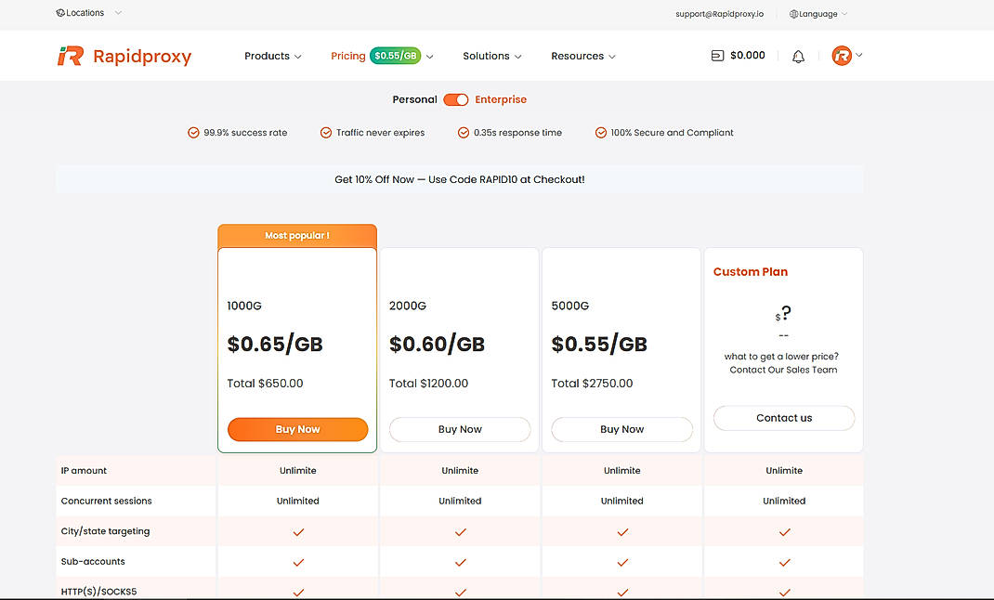Expand the Products menu chevron
994x600 pixels.
pyautogui.click(x=298, y=57)
